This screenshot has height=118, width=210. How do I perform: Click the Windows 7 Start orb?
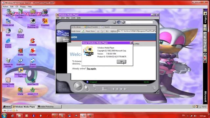tap(4, 115)
